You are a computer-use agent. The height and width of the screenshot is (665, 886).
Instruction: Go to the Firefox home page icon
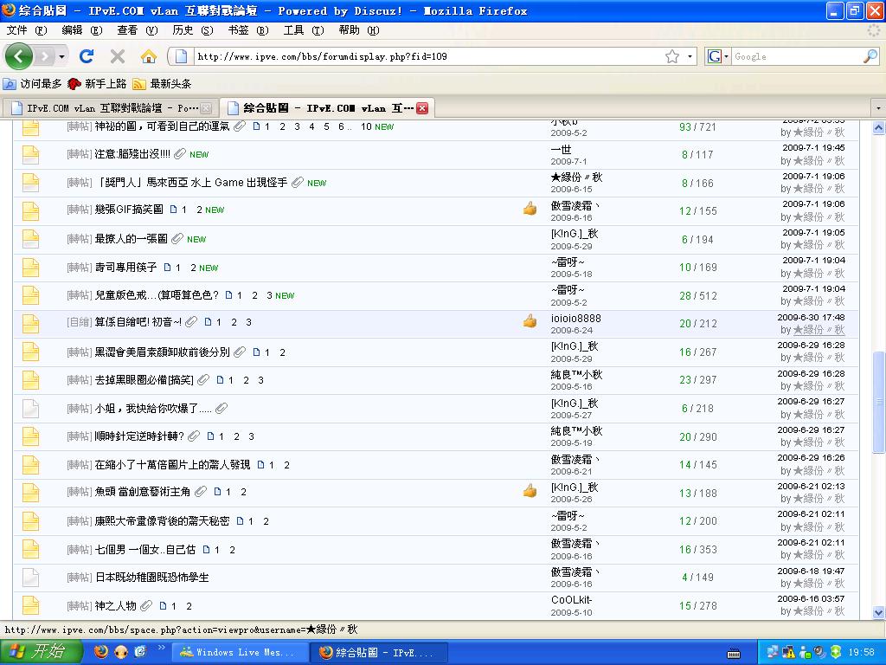(x=149, y=56)
